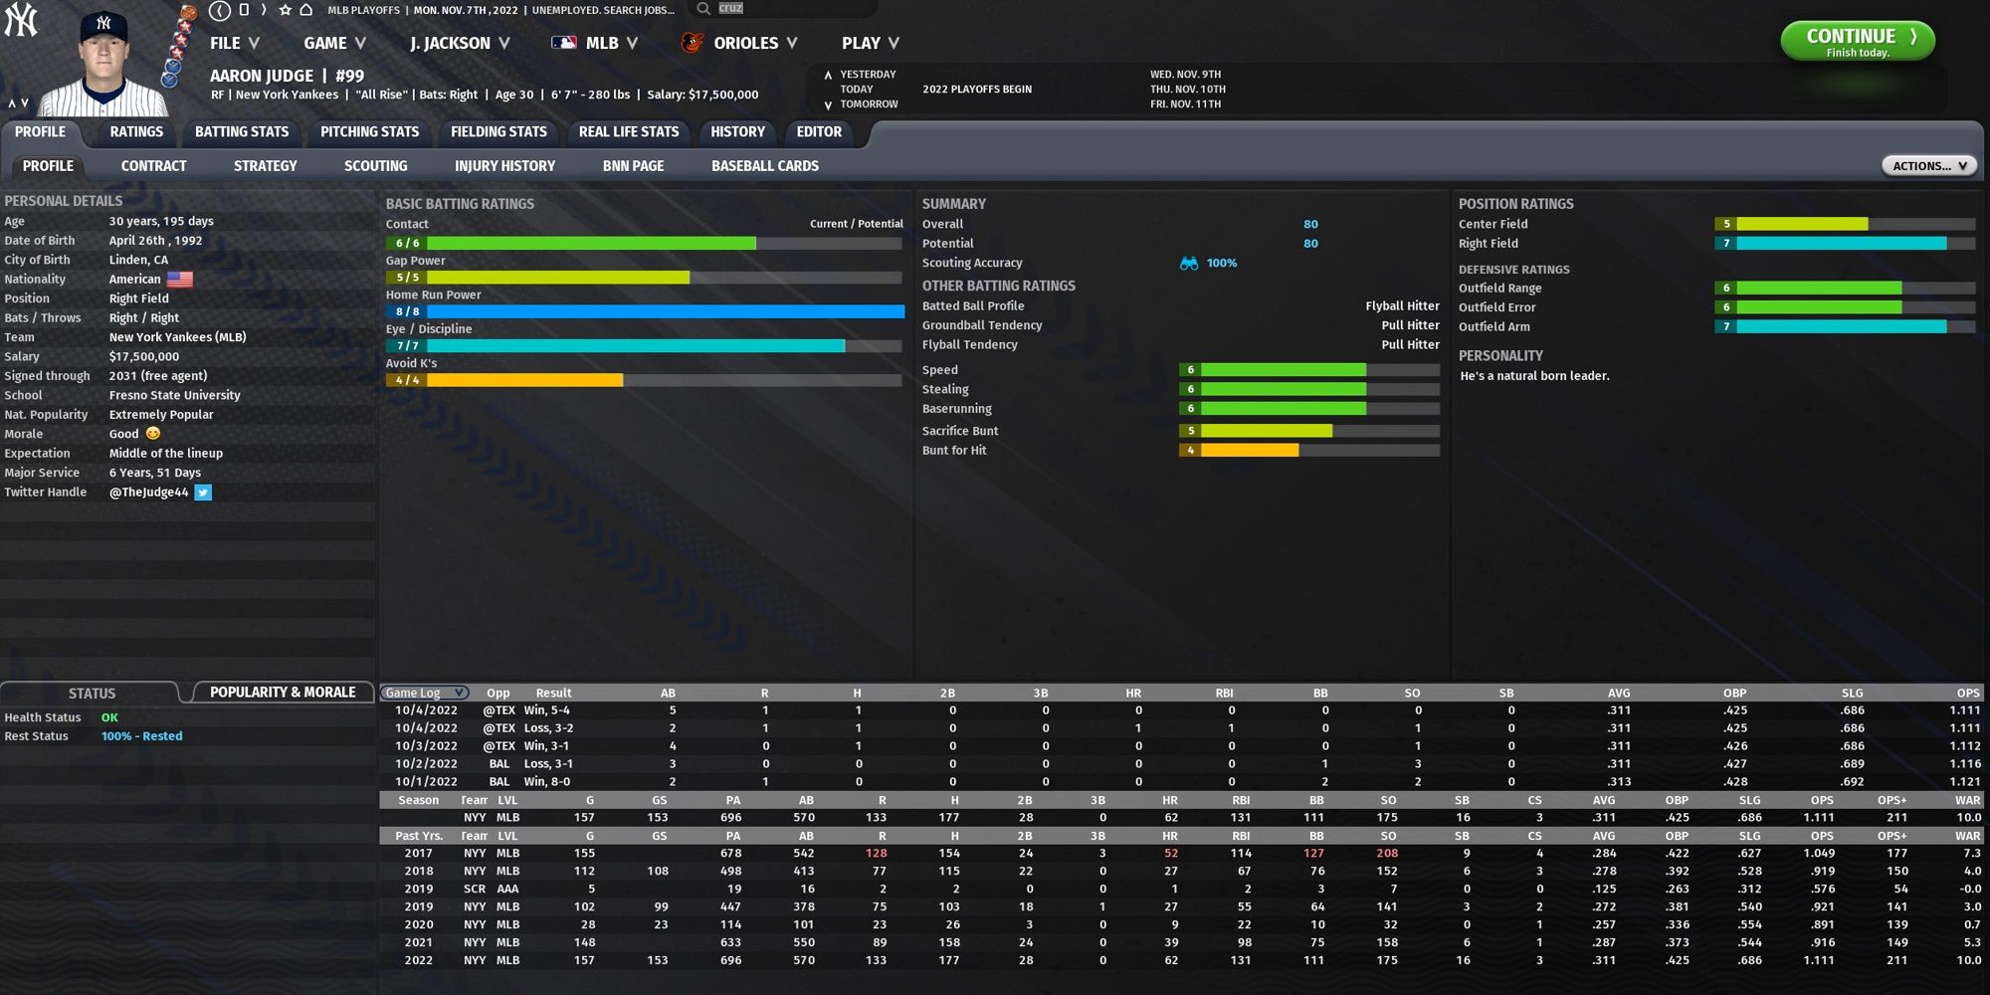This screenshot has width=1990, height=995.
Task: Click the magnifying glass search icon
Action: tap(703, 9)
